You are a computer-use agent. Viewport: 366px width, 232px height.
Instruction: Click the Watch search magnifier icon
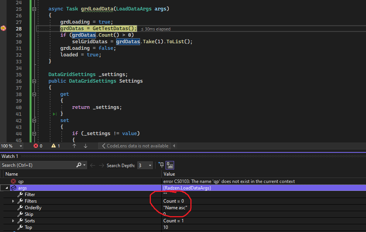[x=79, y=165]
